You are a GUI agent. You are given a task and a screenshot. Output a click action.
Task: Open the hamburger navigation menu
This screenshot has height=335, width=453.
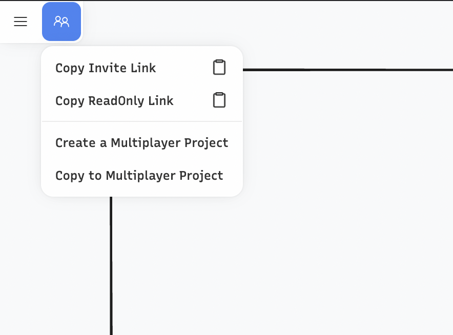(20, 22)
